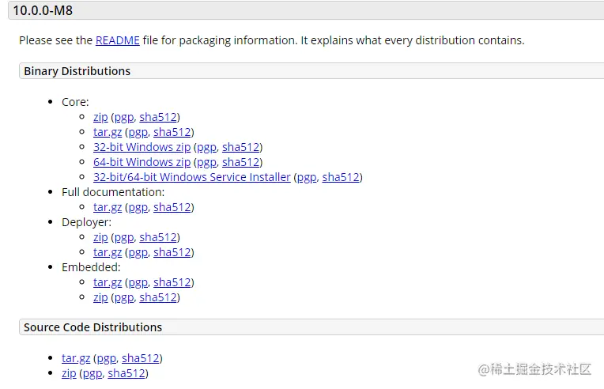Open pgp signature for Deployer tar.gz
This screenshot has width=604, height=389.
(138, 252)
